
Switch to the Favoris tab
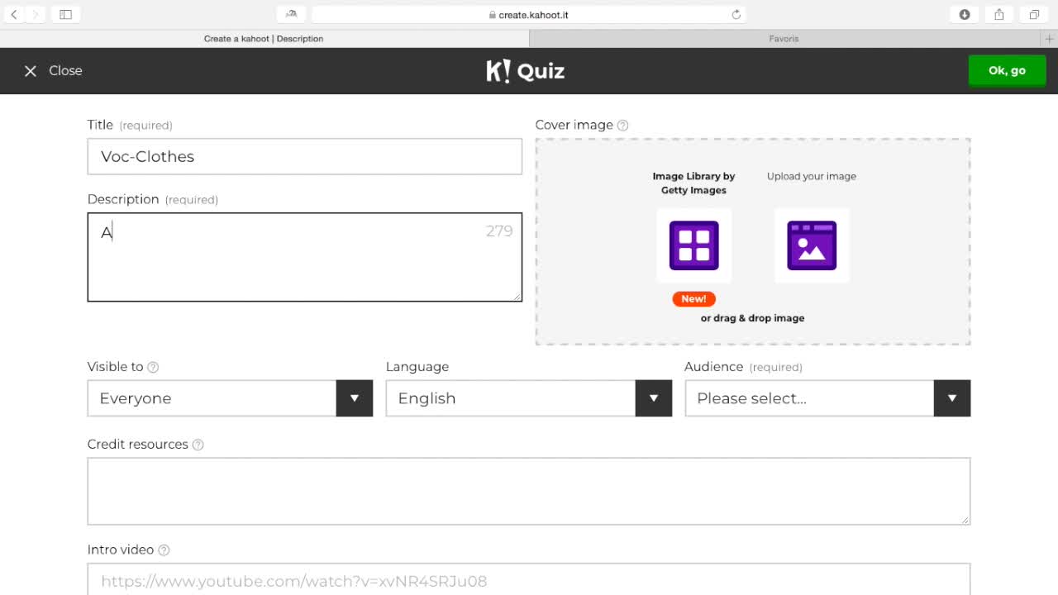[x=783, y=39]
